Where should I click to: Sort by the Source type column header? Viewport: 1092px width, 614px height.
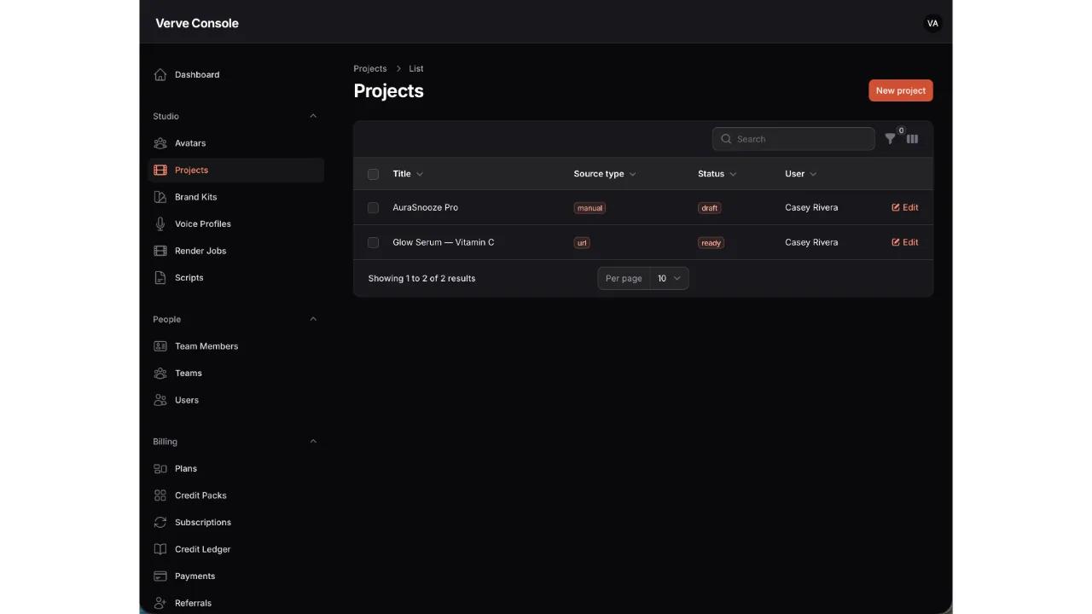(605, 174)
